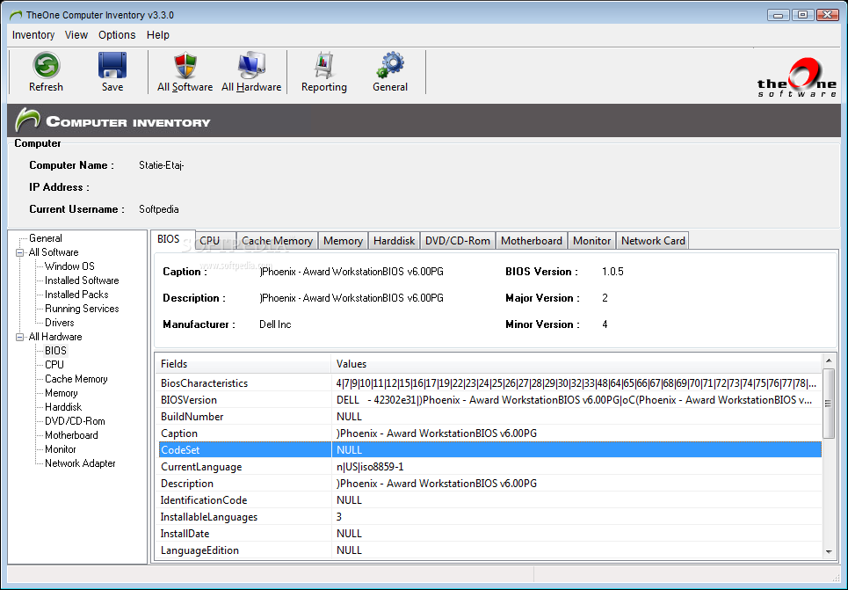848x590 pixels.
Task: Click the Fields column header
Action: (243, 364)
